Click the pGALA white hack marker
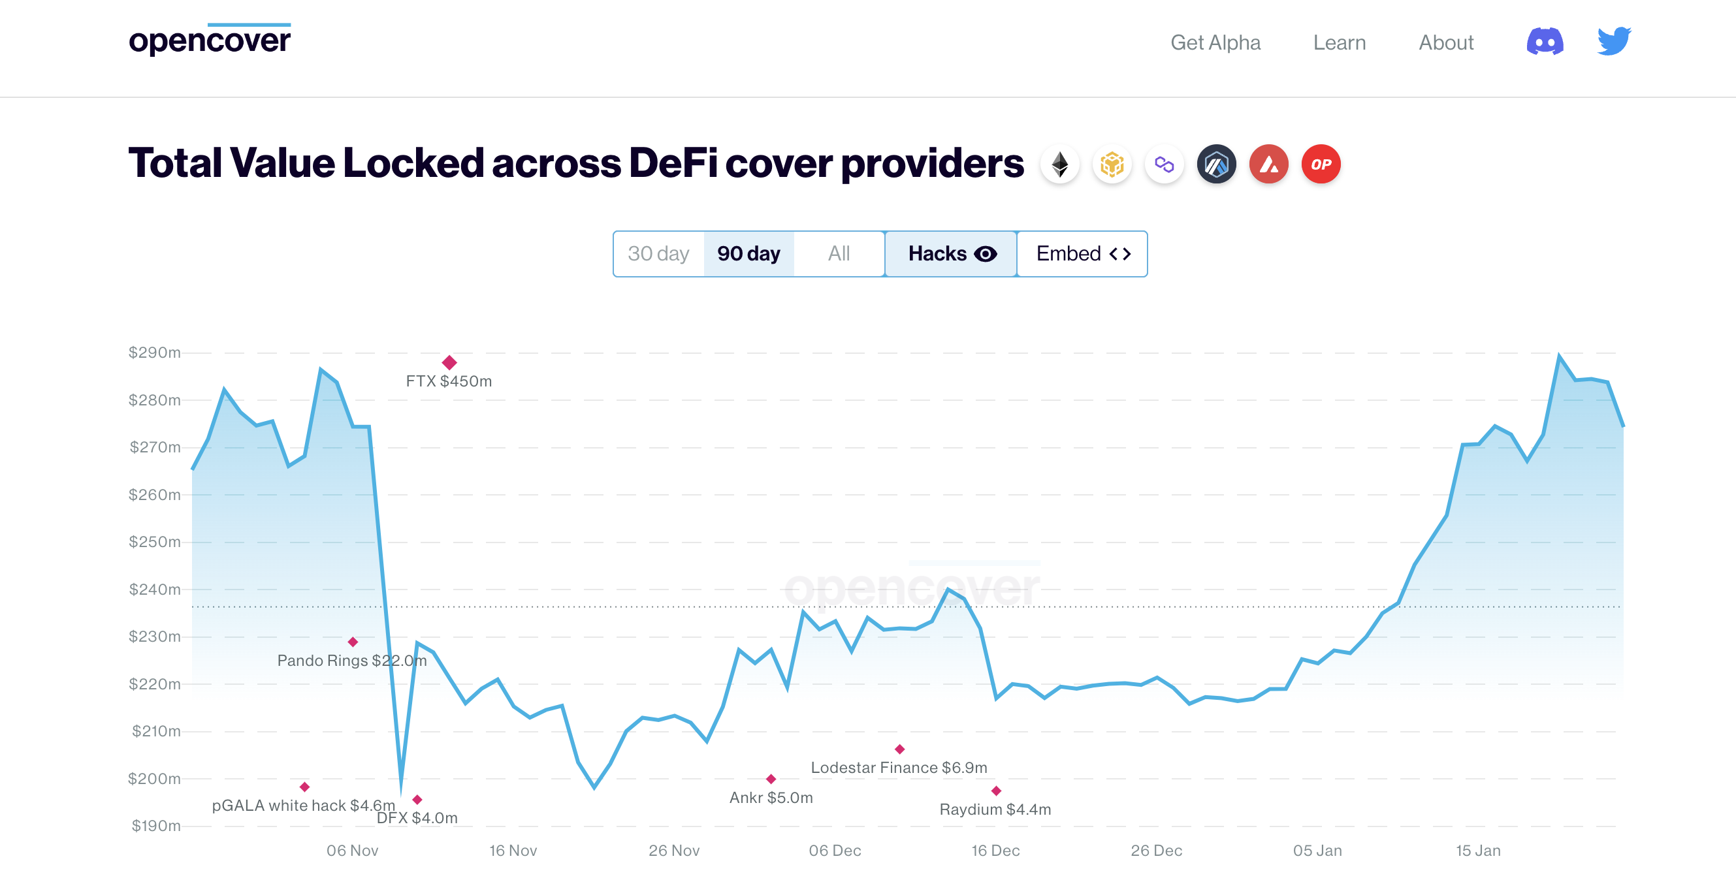The height and width of the screenshot is (880, 1736). (x=304, y=787)
